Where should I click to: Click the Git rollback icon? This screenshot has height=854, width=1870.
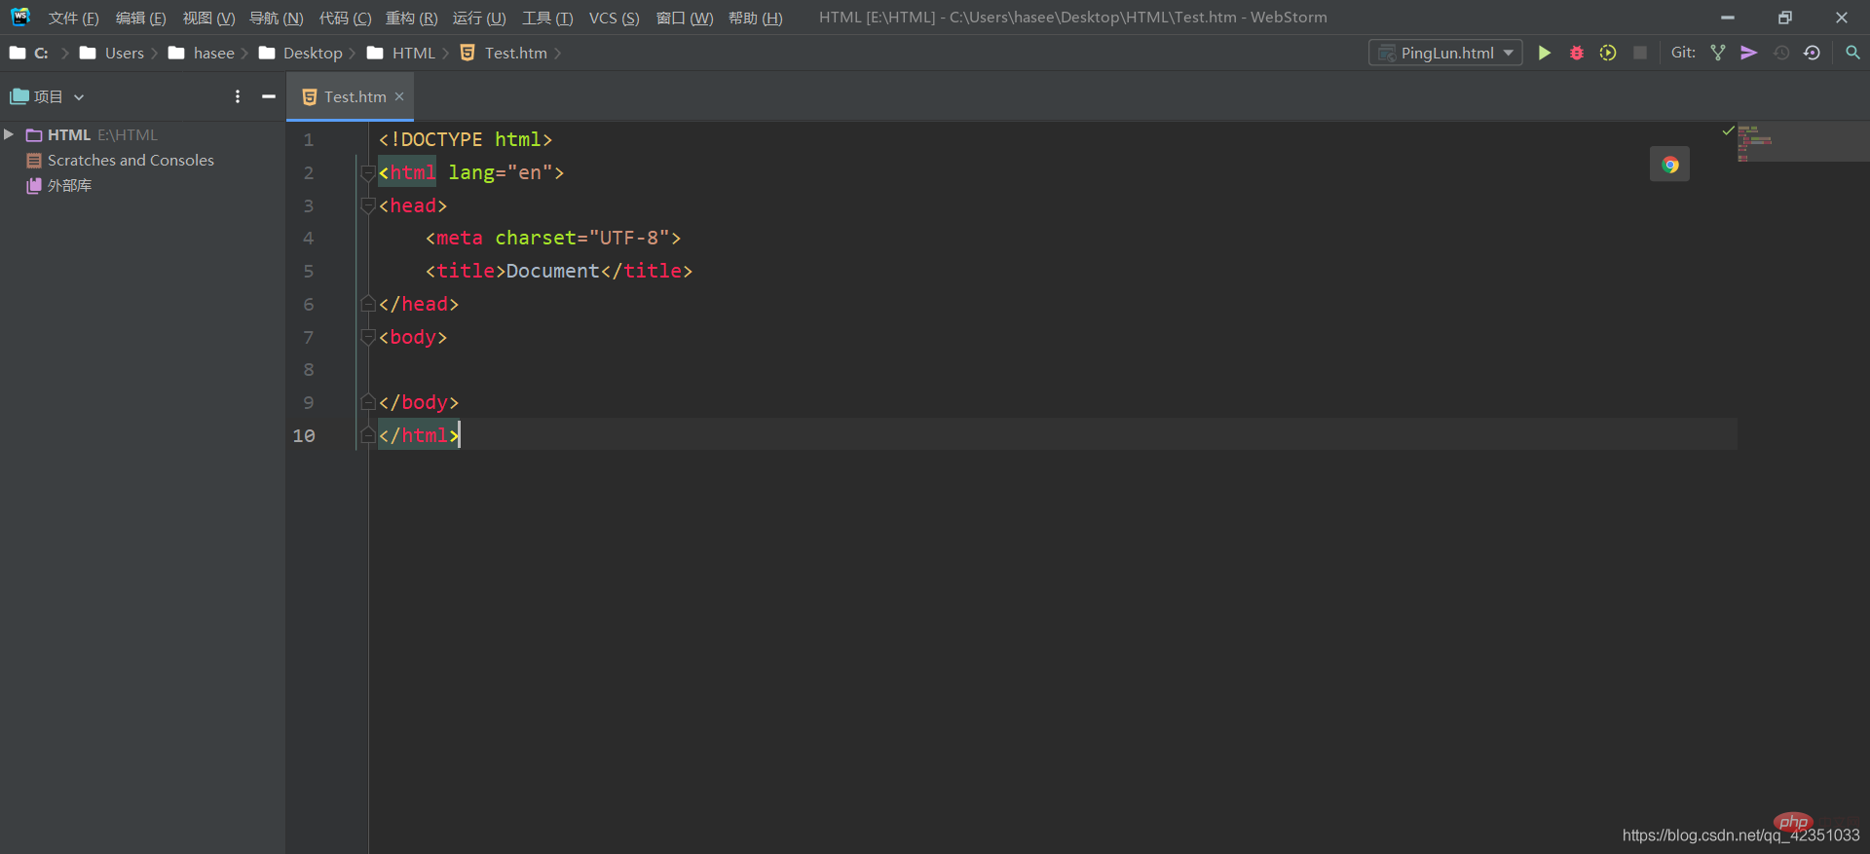tap(1812, 53)
